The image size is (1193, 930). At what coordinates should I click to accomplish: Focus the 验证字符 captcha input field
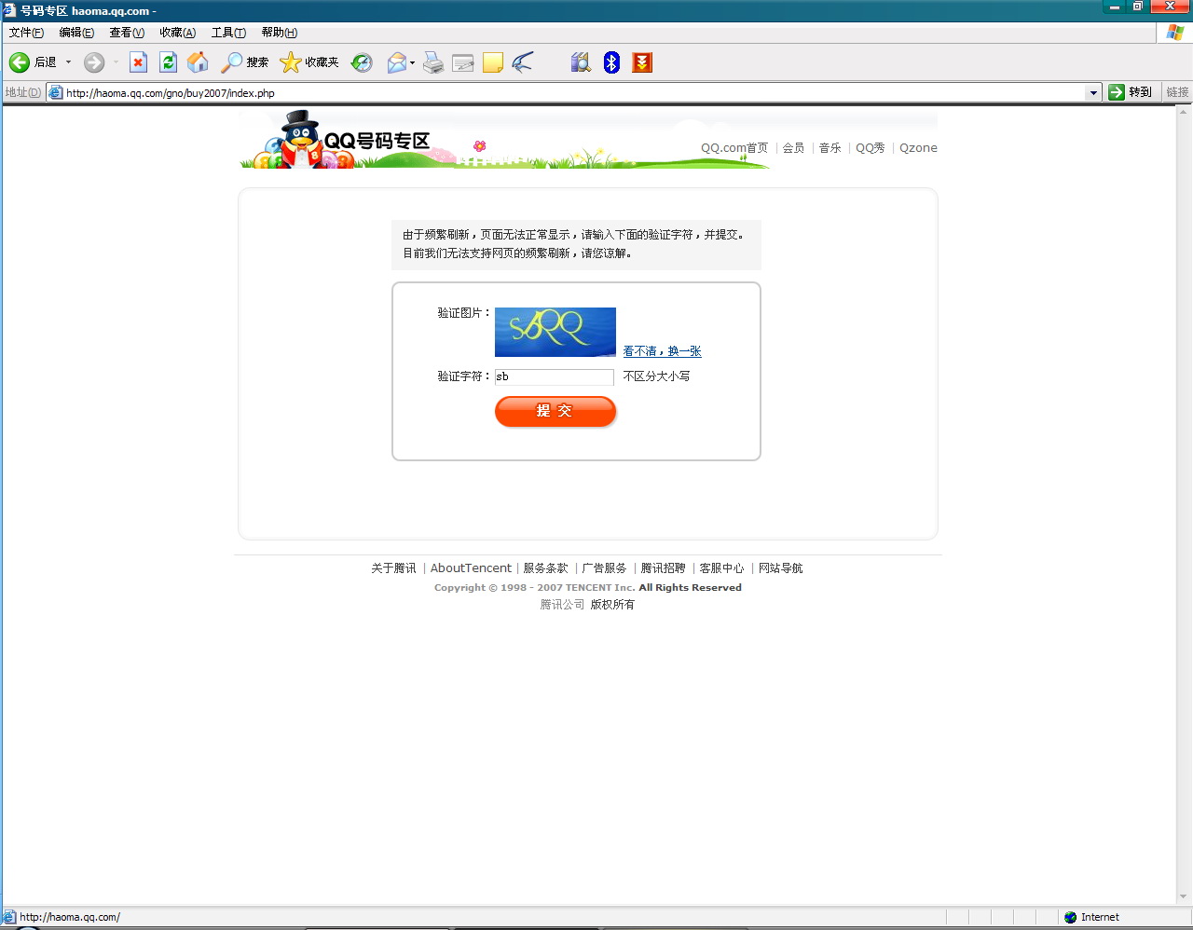555,377
